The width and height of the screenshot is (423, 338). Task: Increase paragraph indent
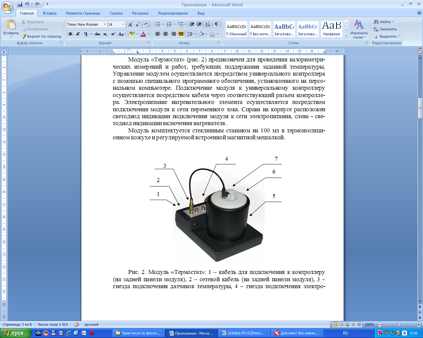pos(199,24)
